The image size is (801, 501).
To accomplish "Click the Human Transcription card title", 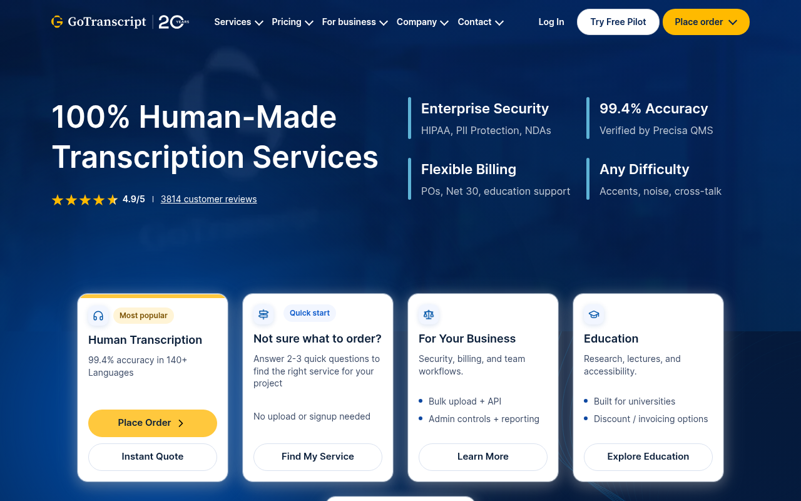I will coord(145,340).
